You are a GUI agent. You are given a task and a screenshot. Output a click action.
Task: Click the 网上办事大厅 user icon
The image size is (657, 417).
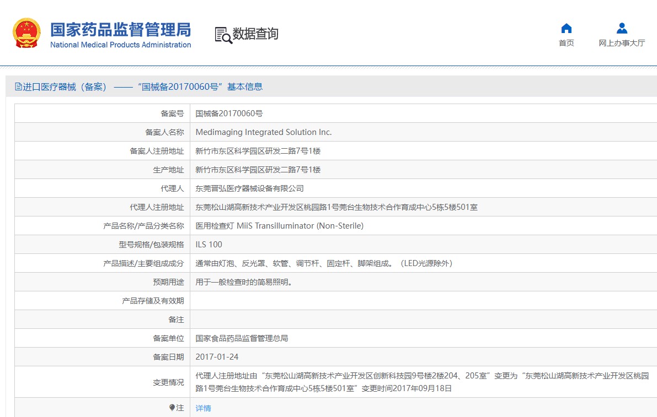pos(622,28)
